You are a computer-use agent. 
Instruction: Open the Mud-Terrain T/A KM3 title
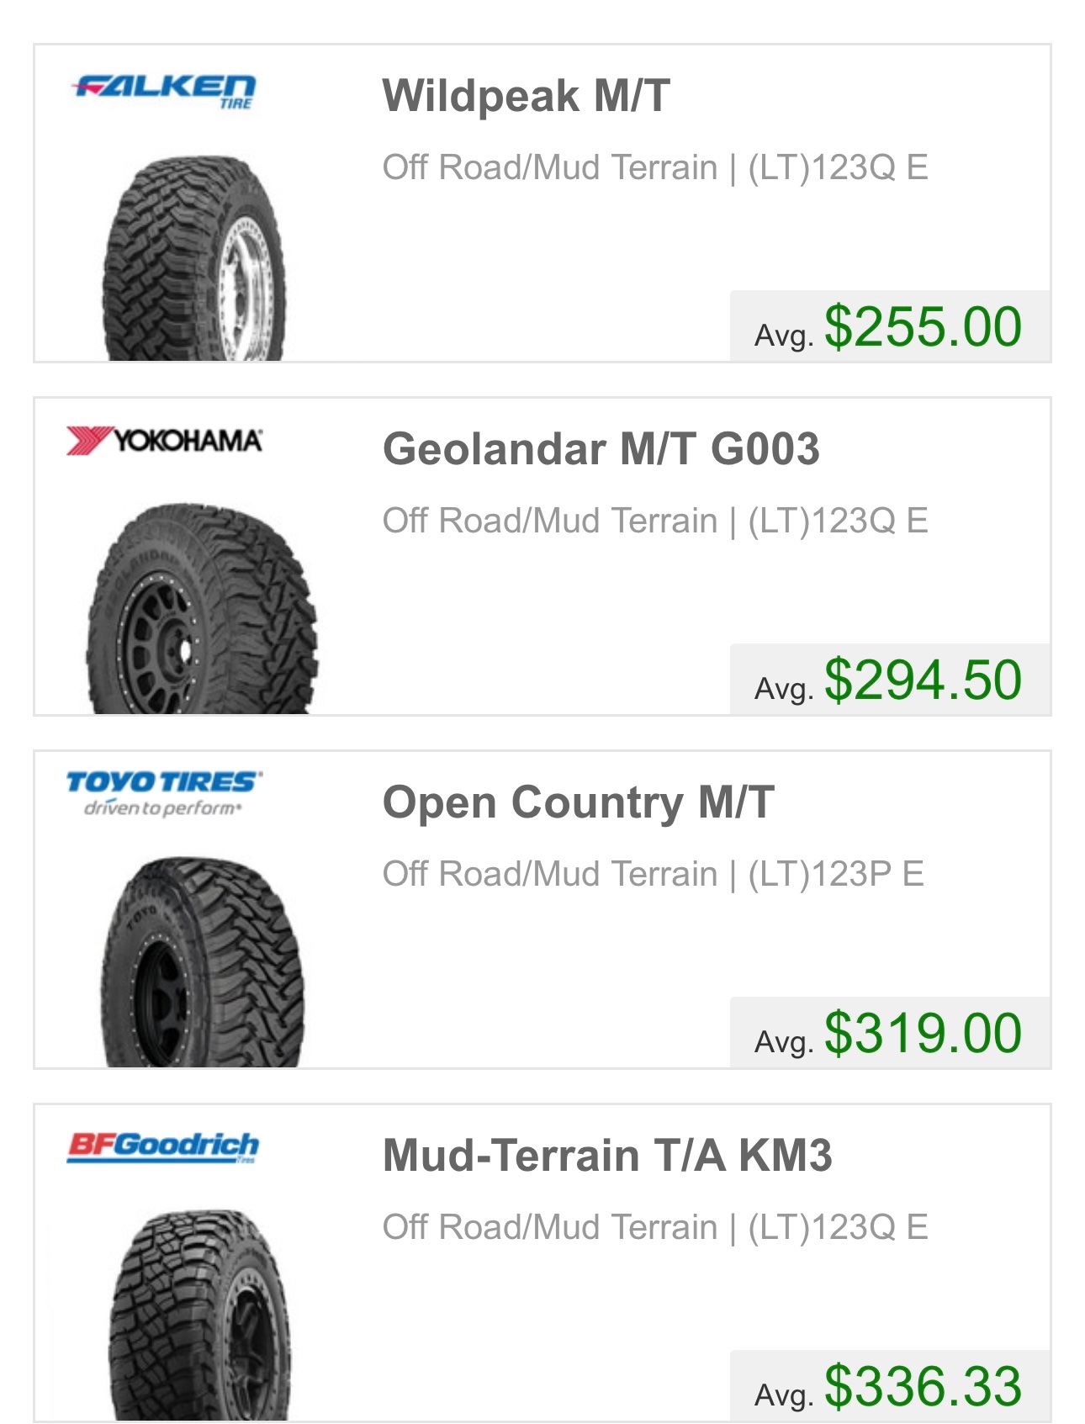pyautogui.click(x=606, y=1155)
